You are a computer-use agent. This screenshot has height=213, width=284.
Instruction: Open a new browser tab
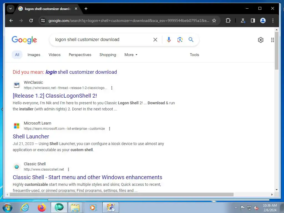click(x=86, y=9)
